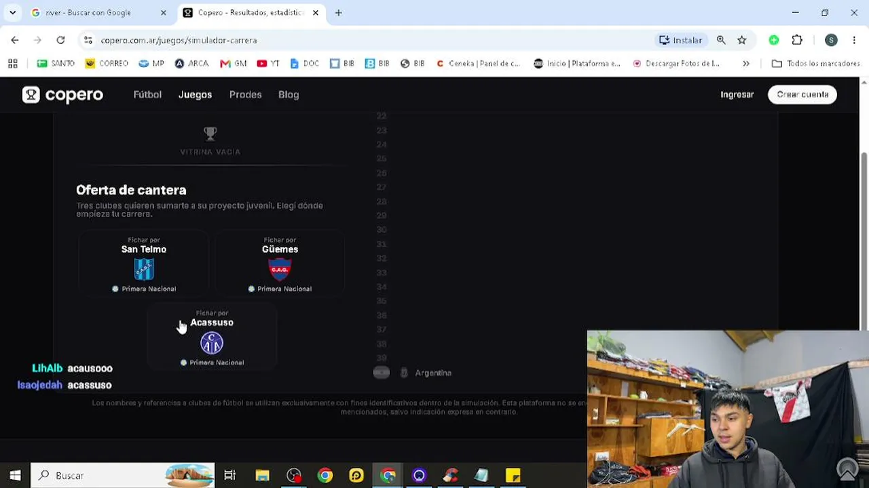The height and width of the screenshot is (488, 869).
Task: Bookmark this page with the star
Action: click(x=742, y=40)
